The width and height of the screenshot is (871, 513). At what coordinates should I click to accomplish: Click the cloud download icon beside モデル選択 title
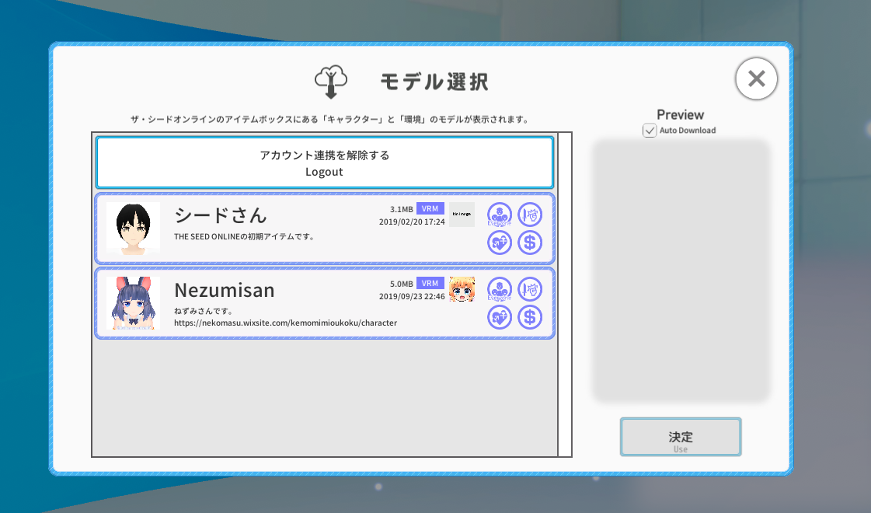(329, 79)
